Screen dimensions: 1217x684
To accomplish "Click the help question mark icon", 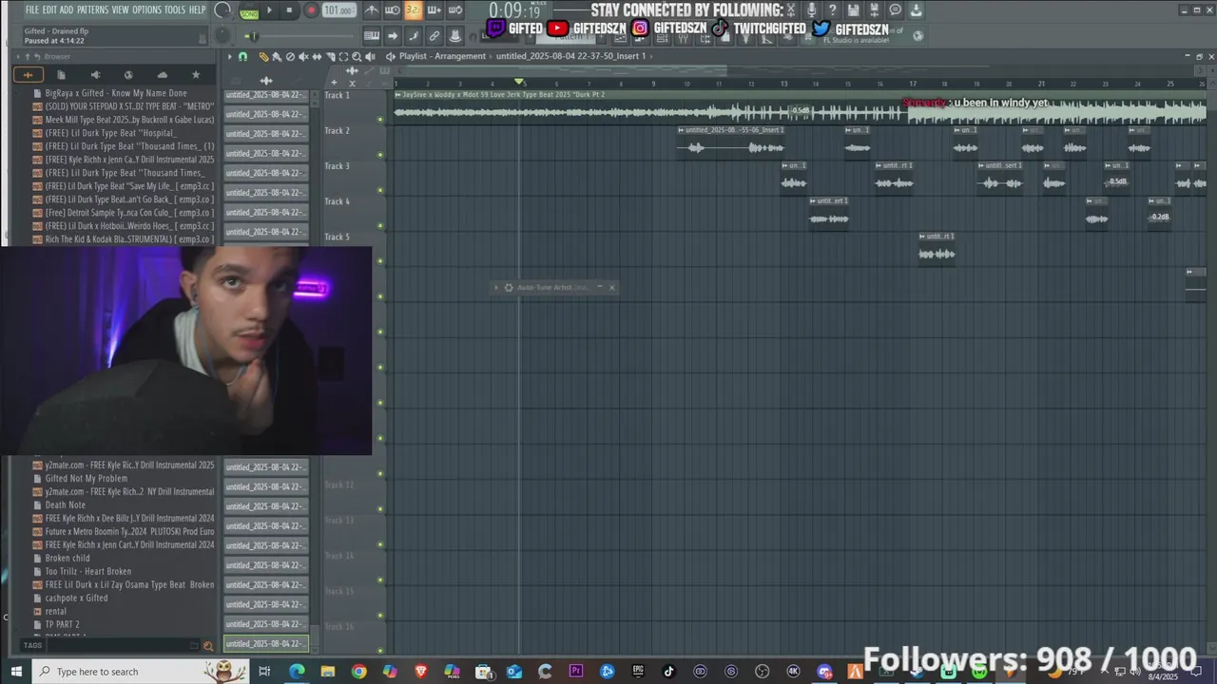I will coord(832,10).
